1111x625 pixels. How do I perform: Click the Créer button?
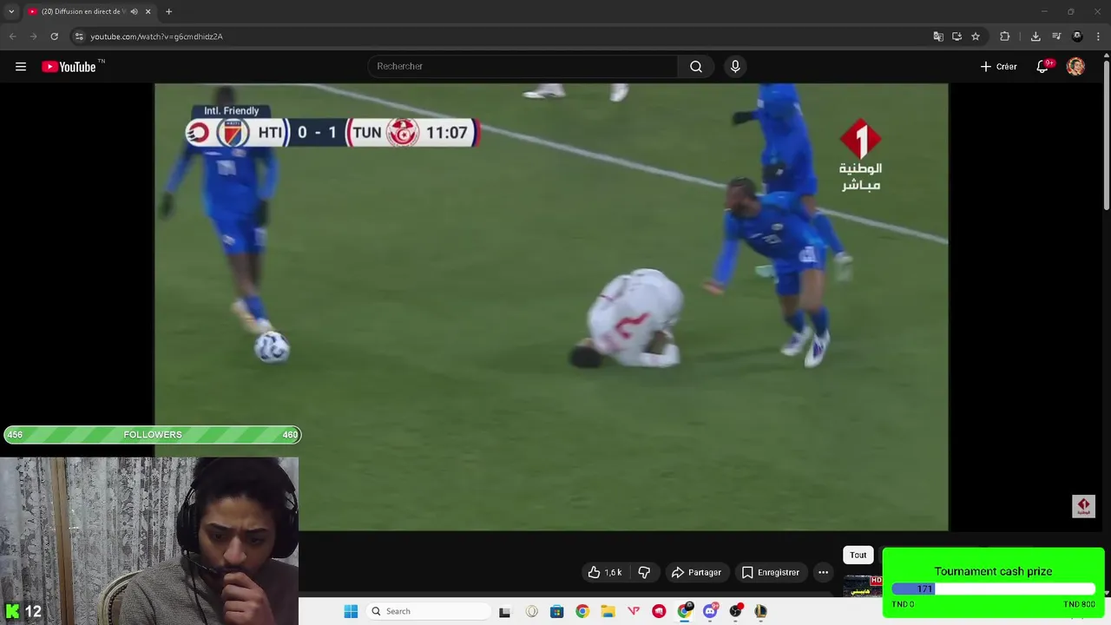998,67
